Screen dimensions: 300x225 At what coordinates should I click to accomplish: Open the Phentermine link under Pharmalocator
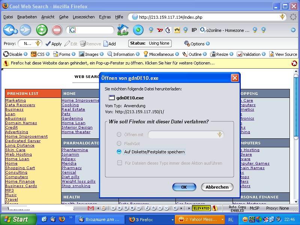(75, 150)
